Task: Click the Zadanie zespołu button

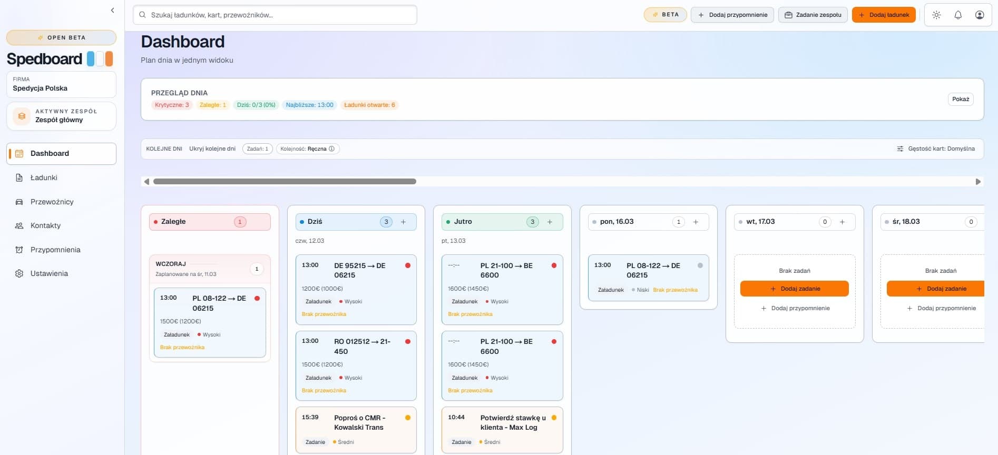Action: pyautogui.click(x=813, y=15)
